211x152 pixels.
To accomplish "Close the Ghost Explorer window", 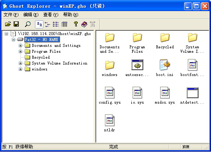I will pos(205,6).
